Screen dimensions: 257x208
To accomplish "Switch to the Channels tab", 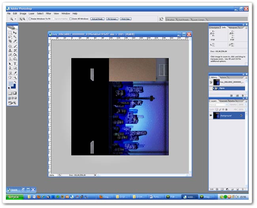I will pos(223,101).
